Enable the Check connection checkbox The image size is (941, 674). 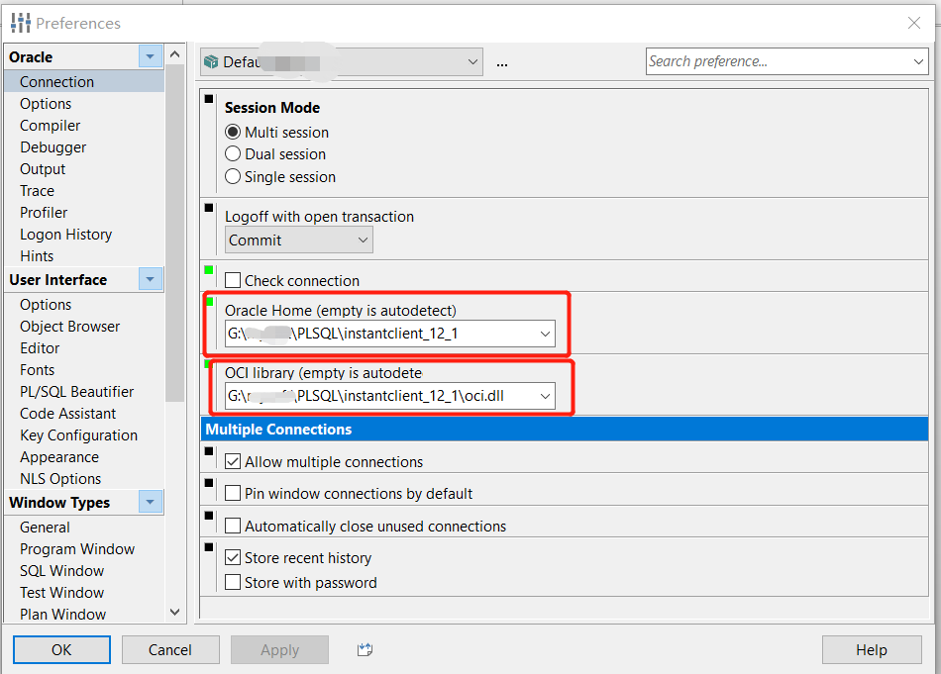point(235,280)
